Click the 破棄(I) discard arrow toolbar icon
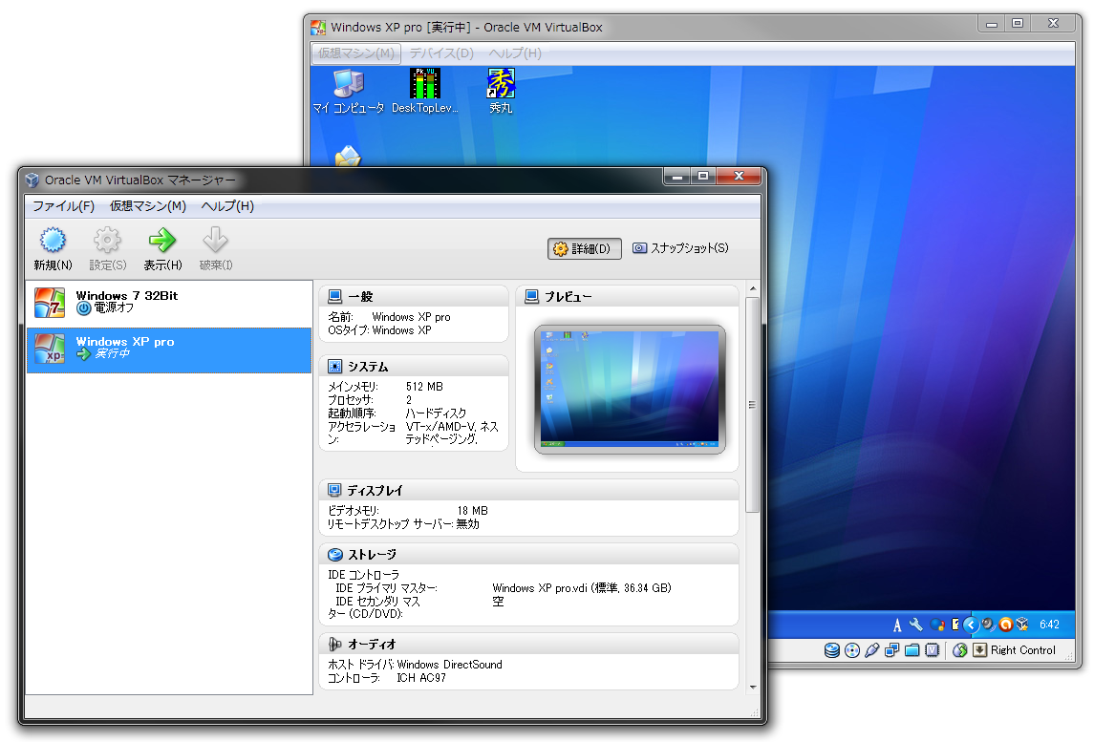1094x742 pixels. coord(216,241)
